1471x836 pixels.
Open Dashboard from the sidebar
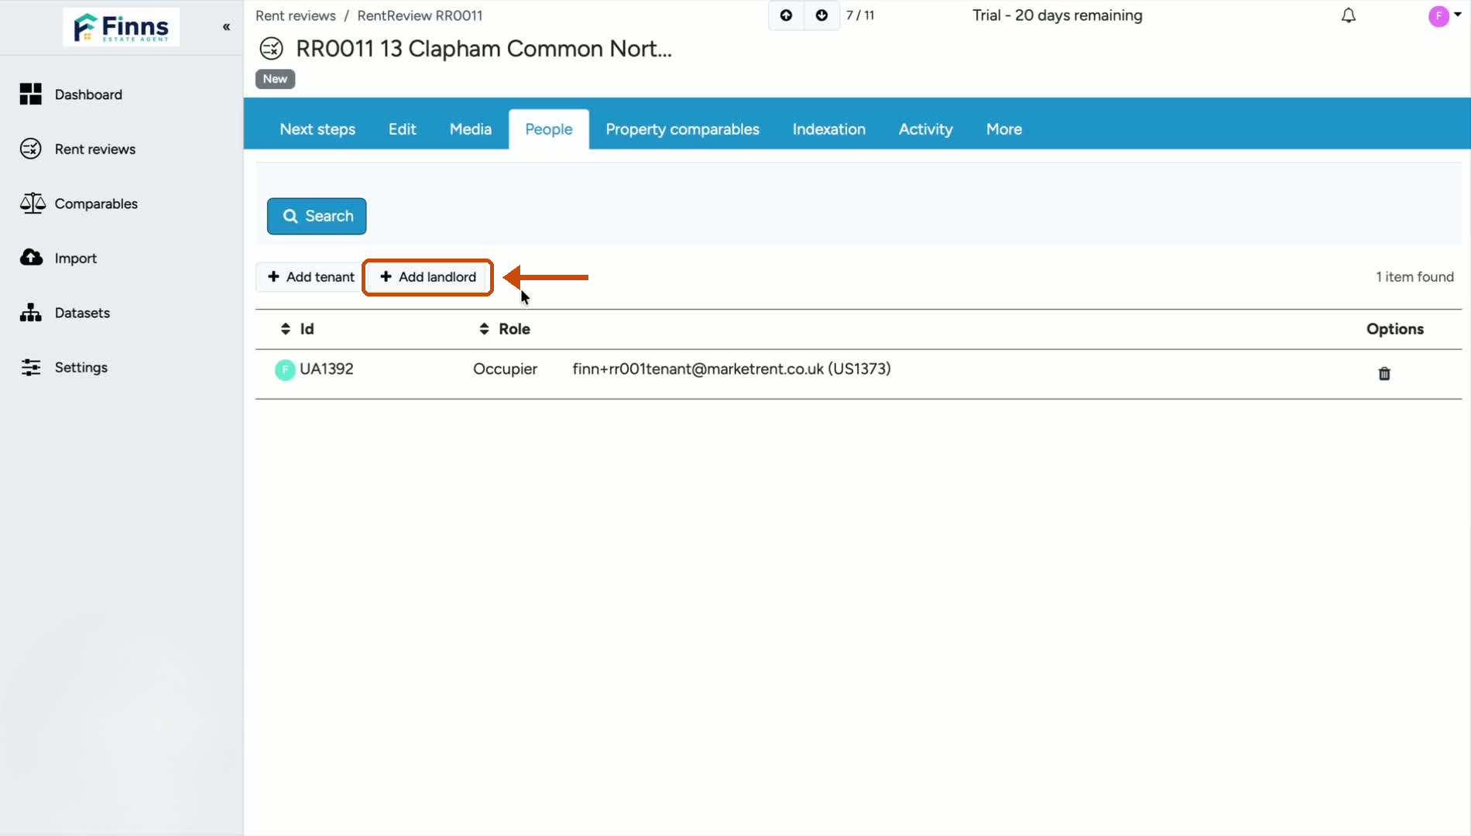88,94
